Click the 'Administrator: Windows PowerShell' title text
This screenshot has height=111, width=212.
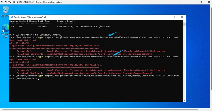point(30,17)
